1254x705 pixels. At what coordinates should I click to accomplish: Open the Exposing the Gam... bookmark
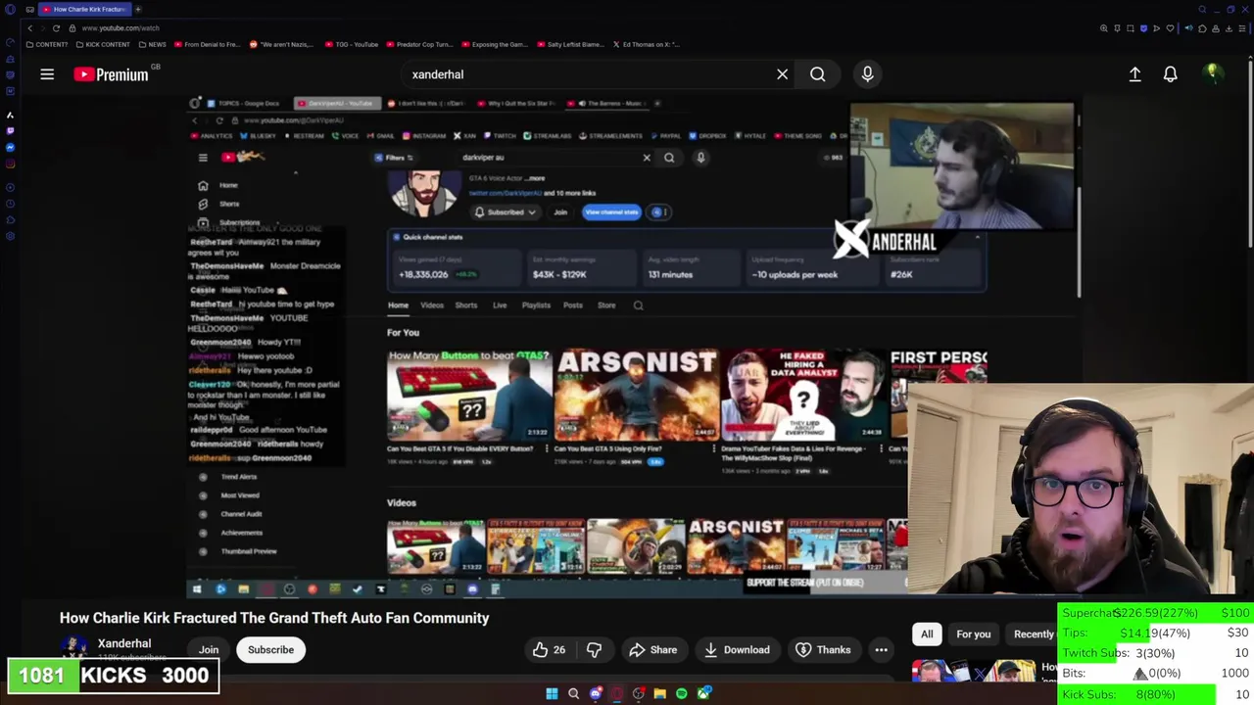pos(493,44)
